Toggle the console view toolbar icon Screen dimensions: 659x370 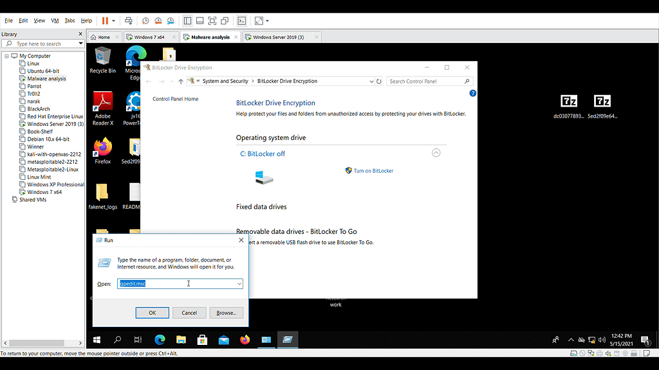242,21
